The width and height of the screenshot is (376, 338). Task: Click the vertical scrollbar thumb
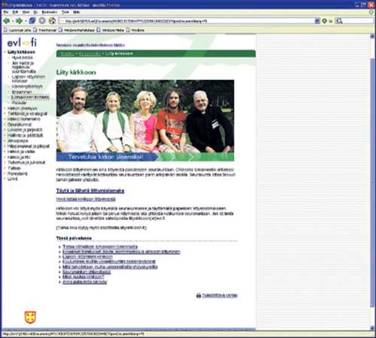click(372, 183)
